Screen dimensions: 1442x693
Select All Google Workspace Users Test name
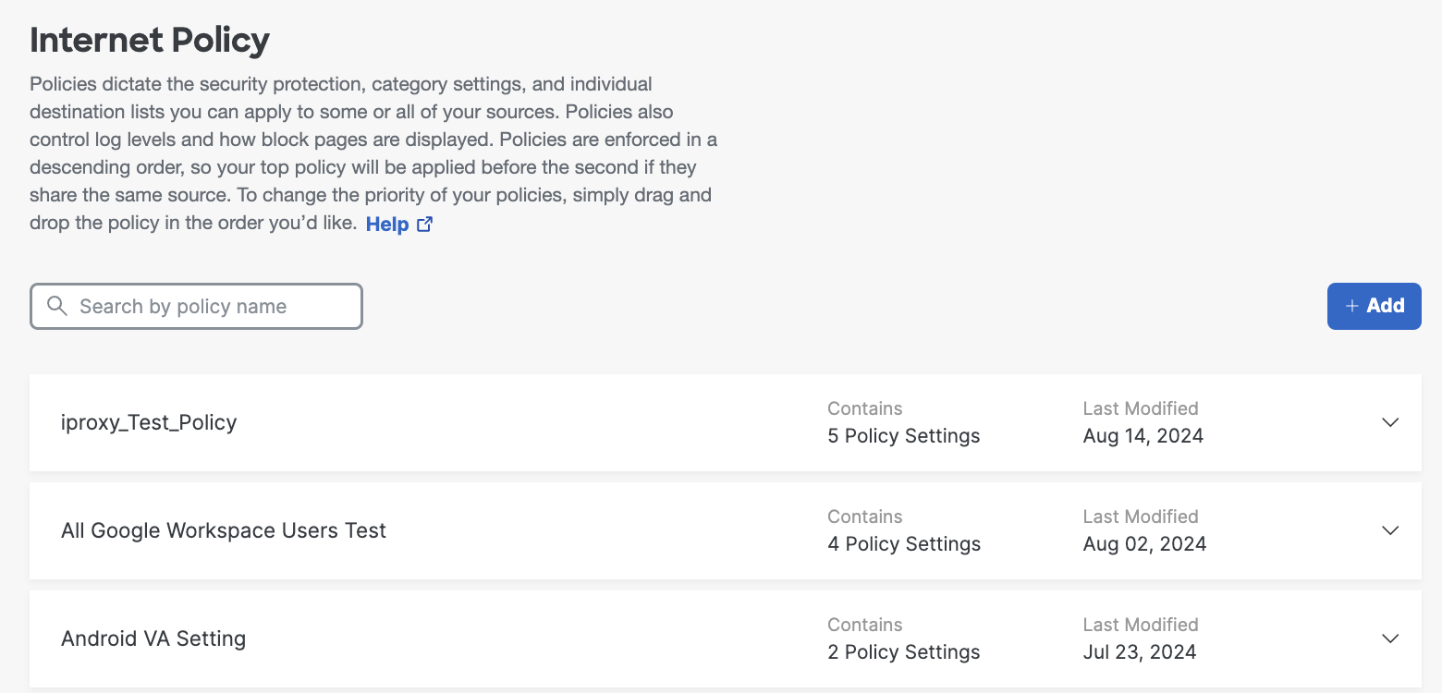(x=224, y=530)
